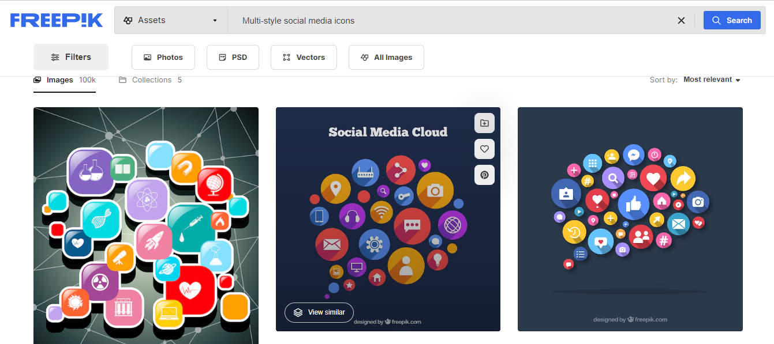Image resolution: width=774 pixels, height=344 pixels.
Task: Toggle the heart to favorite Social Media Cloud
Action: pyautogui.click(x=484, y=149)
